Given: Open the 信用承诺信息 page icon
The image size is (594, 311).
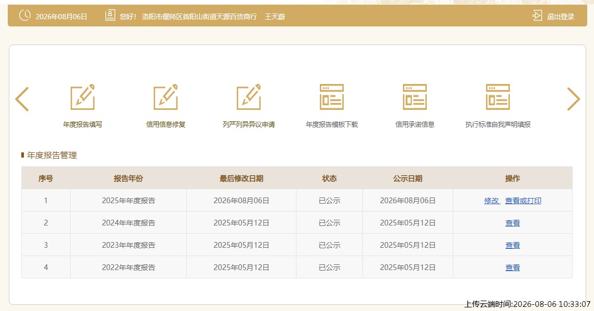Looking at the screenshot, I should [x=415, y=97].
